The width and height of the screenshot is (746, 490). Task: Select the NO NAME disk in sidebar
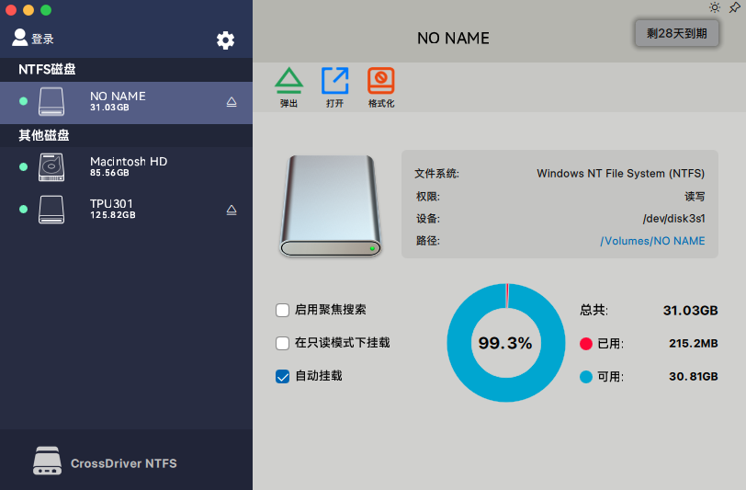click(x=127, y=101)
